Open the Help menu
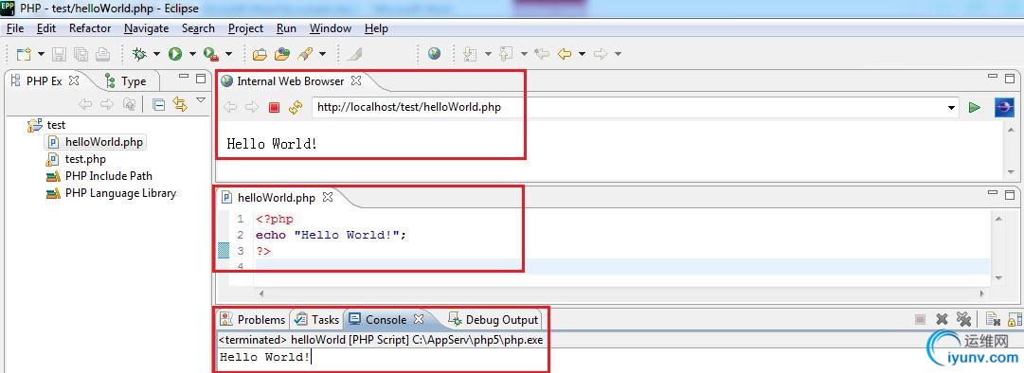The height and width of the screenshot is (373, 1024). tap(376, 28)
